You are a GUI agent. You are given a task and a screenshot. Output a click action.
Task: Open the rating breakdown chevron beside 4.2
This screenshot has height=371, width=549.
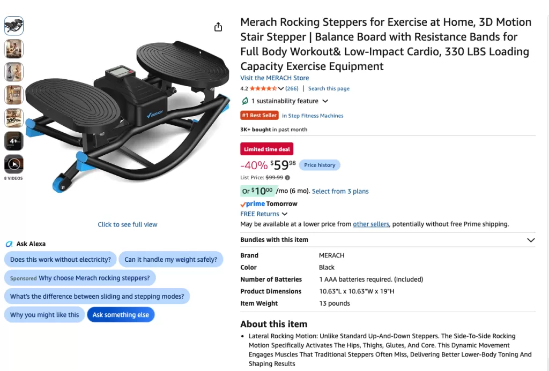pyautogui.click(x=281, y=88)
